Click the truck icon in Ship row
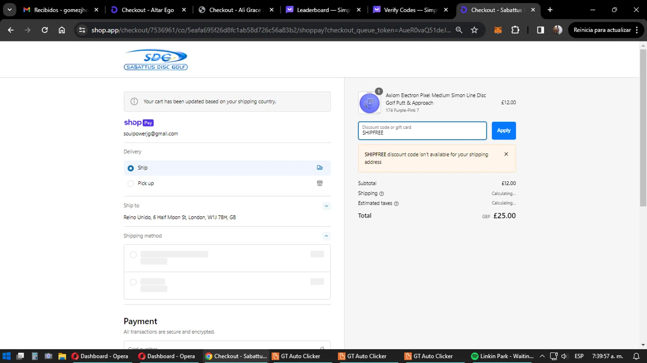 tap(320, 168)
